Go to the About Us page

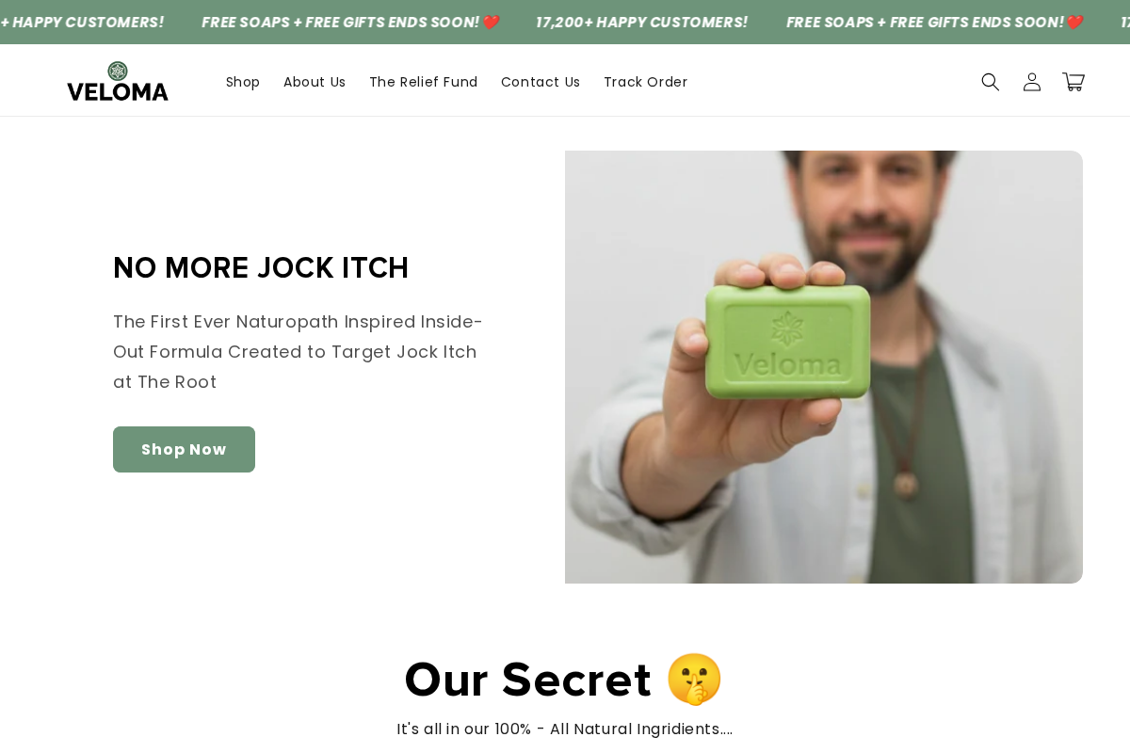coord(315,82)
